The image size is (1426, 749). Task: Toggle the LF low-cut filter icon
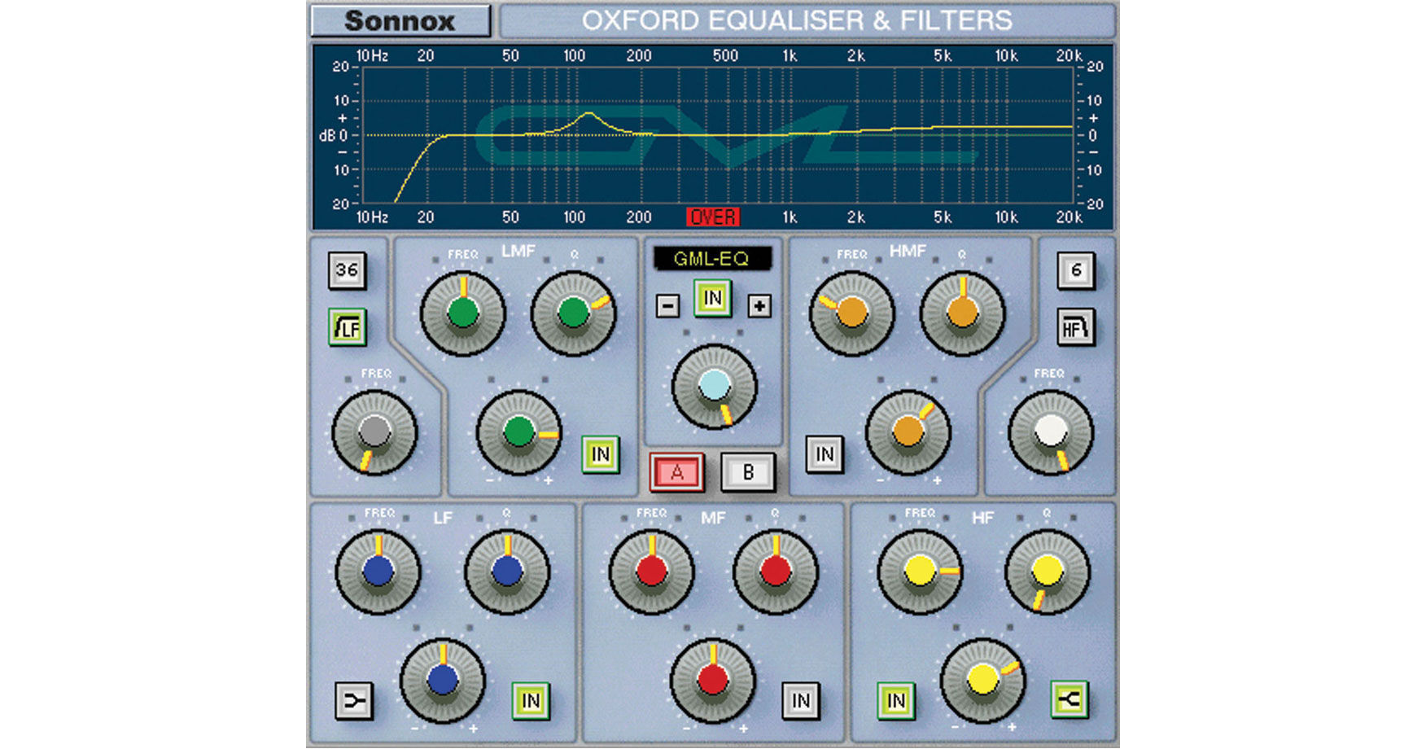348,327
